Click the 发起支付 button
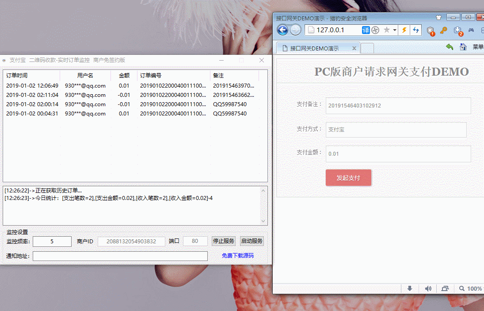This screenshot has width=484, height=311. tap(348, 178)
